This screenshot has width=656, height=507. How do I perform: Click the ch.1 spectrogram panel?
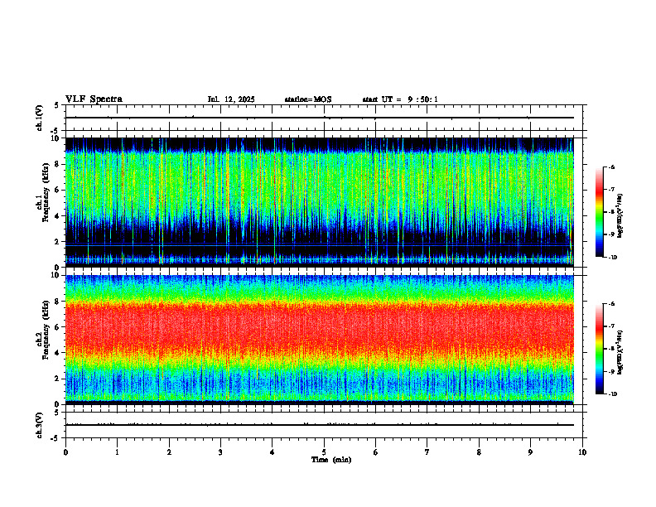point(320,202)
